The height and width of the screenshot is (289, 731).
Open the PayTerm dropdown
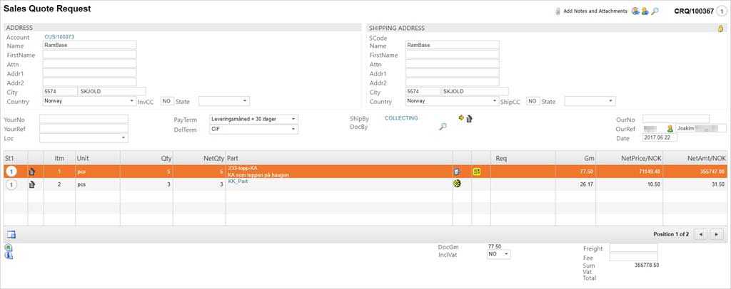253,119
